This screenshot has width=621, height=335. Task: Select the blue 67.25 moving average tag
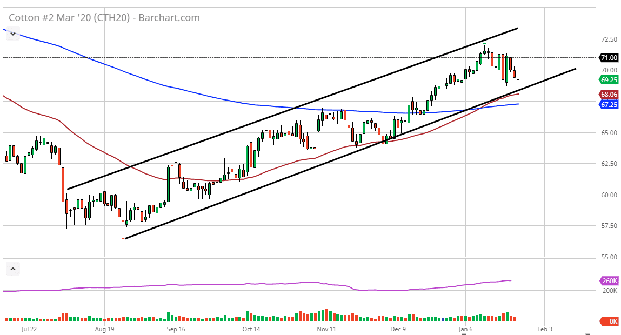pos(609,104)
